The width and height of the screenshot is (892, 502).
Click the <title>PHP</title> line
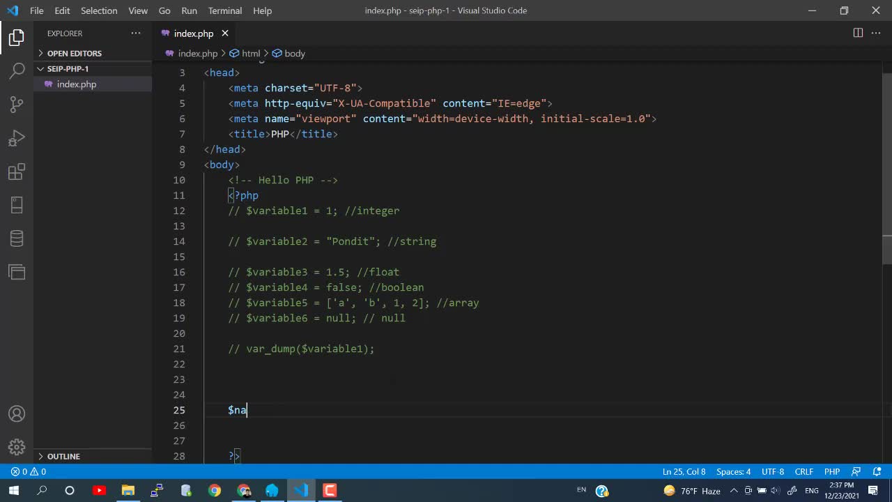[283, 134]
